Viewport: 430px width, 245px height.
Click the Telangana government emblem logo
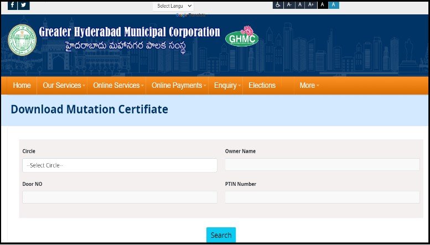tap(22, 40)
